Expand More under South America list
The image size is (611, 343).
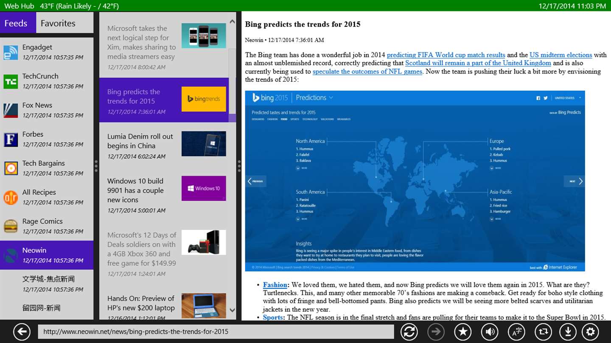coord(302,219)
